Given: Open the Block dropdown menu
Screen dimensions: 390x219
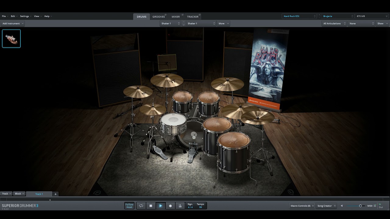Looking at the screenshot, I should point(19,194).
